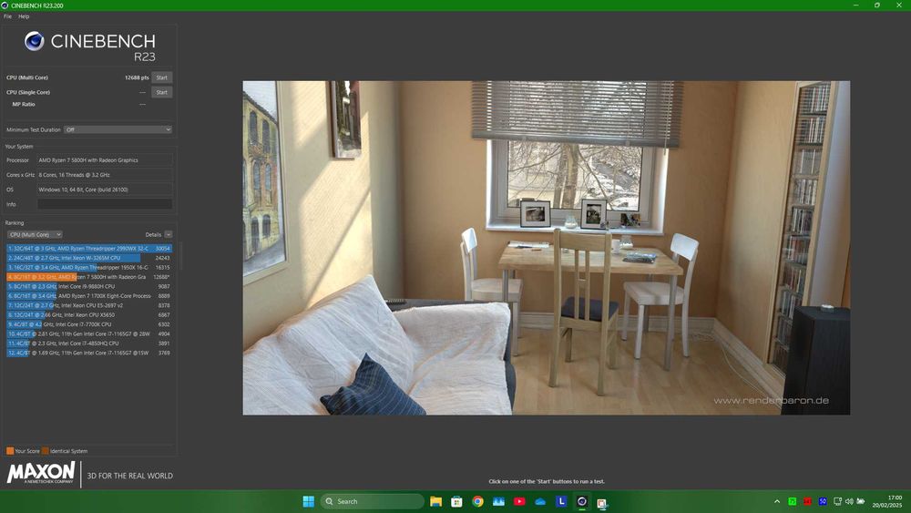Expand the ranking Details toggle
Image resolution: width=911 pixels, height=513 pixels.
[x=168, y=235]
